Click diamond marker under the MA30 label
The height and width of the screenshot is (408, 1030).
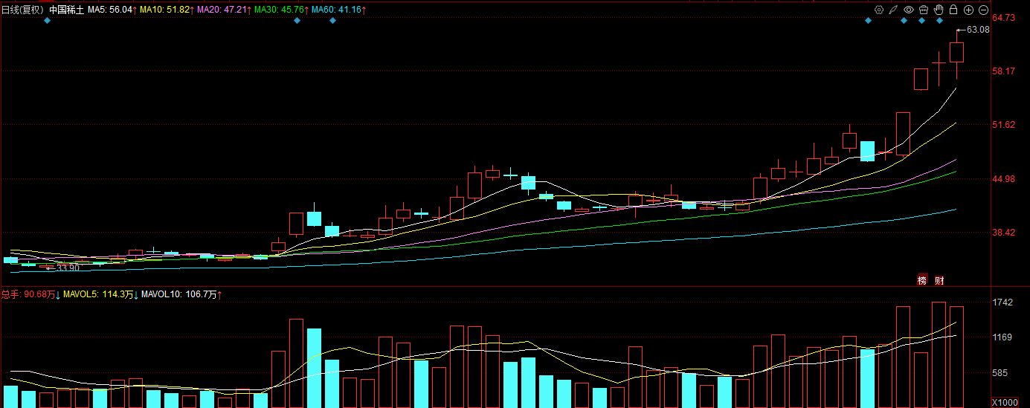297,21
